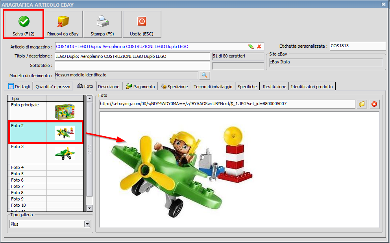This screenshot has height=243, width=390.
Task: Click the Uscita (ESC) exit button
Action: [x=141, y=24]
